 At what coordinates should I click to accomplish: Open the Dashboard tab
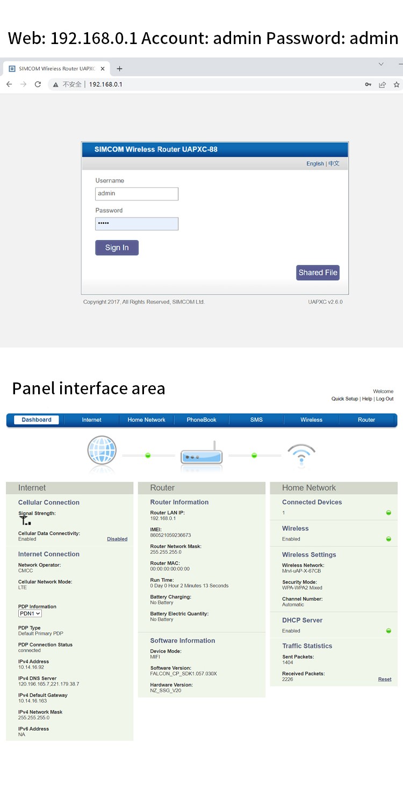pyautogui.click(x=37, y=420)
